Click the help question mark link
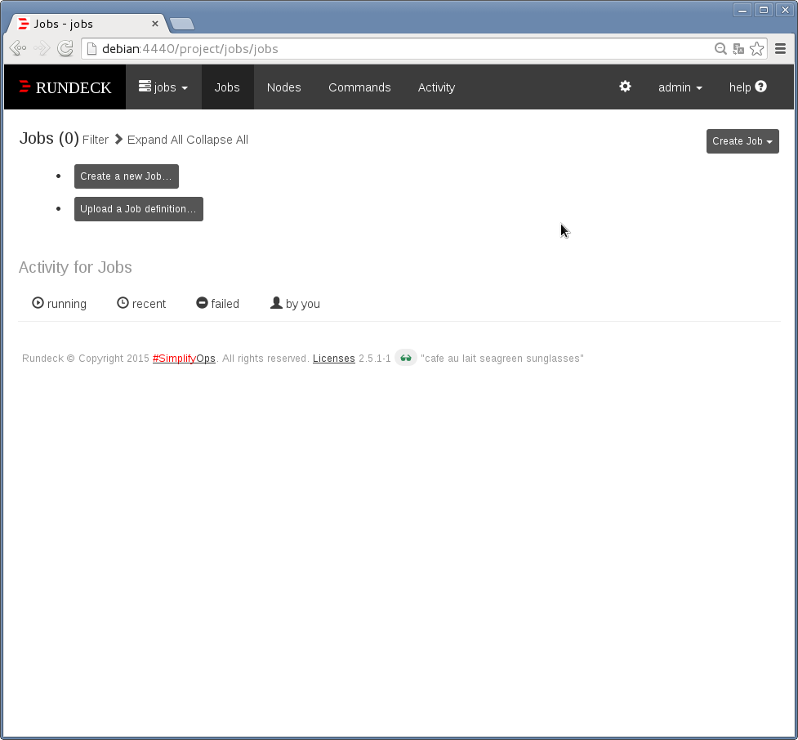 (747, 87)
